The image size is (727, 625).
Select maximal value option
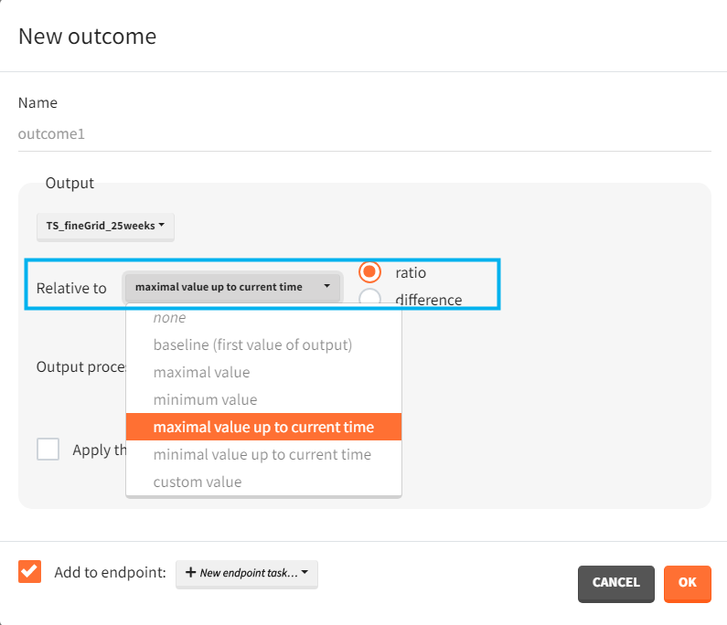point(201,373)
